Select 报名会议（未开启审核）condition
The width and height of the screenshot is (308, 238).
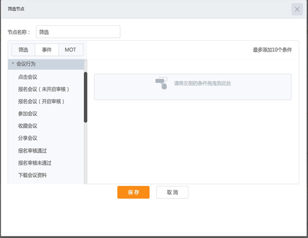pyautogui.click(x=43, y=89)
